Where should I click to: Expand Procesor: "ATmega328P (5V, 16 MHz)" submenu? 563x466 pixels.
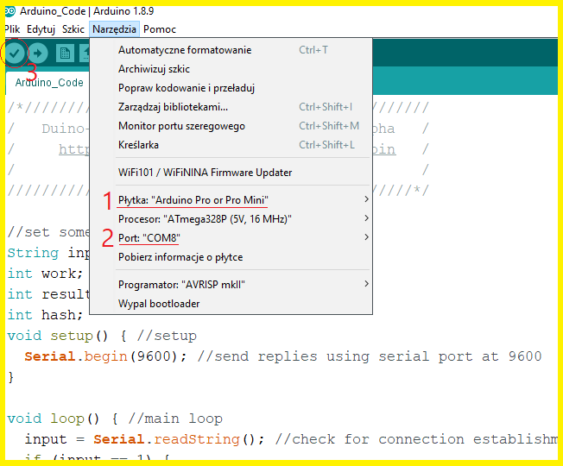pyautogui.click(x=231, y=219)
